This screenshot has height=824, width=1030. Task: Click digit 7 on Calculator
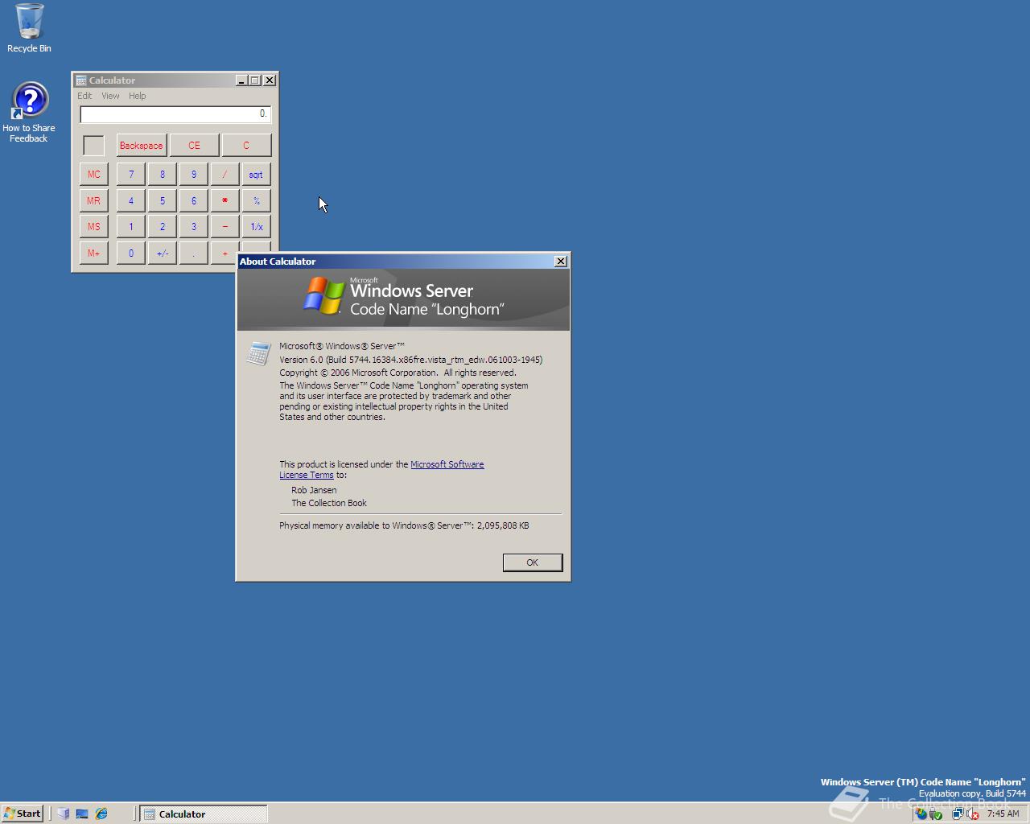tap(131, 175)
